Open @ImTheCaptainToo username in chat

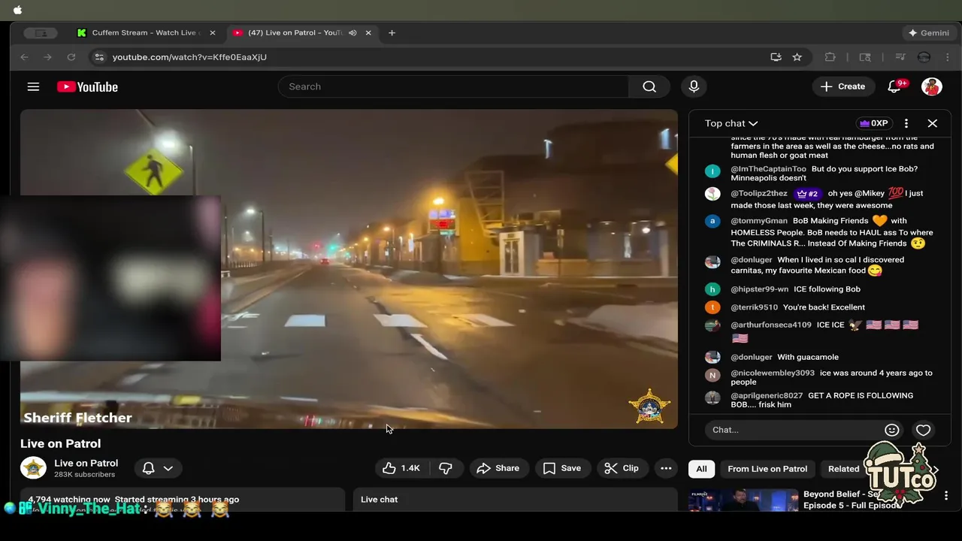768,169
